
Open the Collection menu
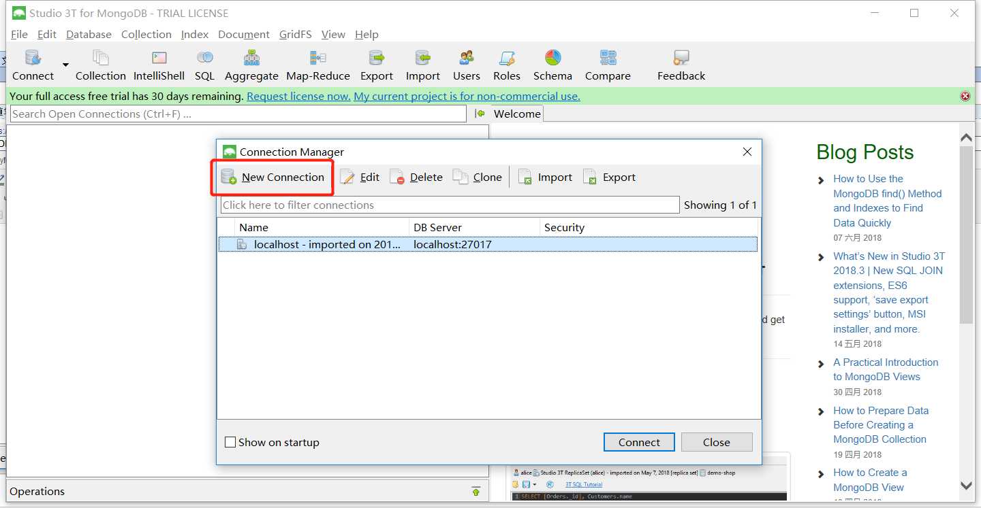[x=146, y=34]
